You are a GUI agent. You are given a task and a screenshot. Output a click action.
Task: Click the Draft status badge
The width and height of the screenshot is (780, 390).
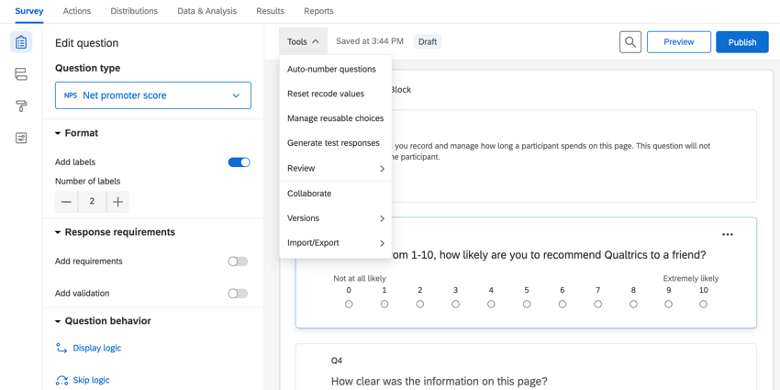(428, 42)
